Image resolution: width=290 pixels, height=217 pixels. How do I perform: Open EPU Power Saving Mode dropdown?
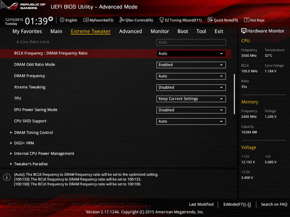pos(191,110)
